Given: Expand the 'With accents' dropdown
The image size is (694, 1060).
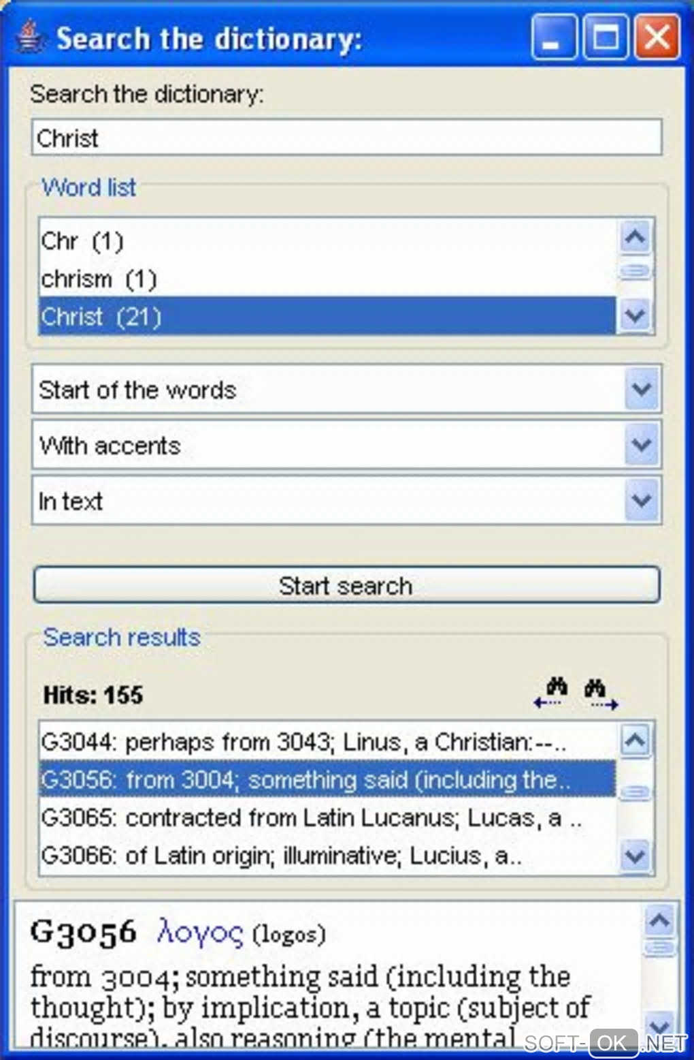Looking at the screenshot, I should [642, 446].
